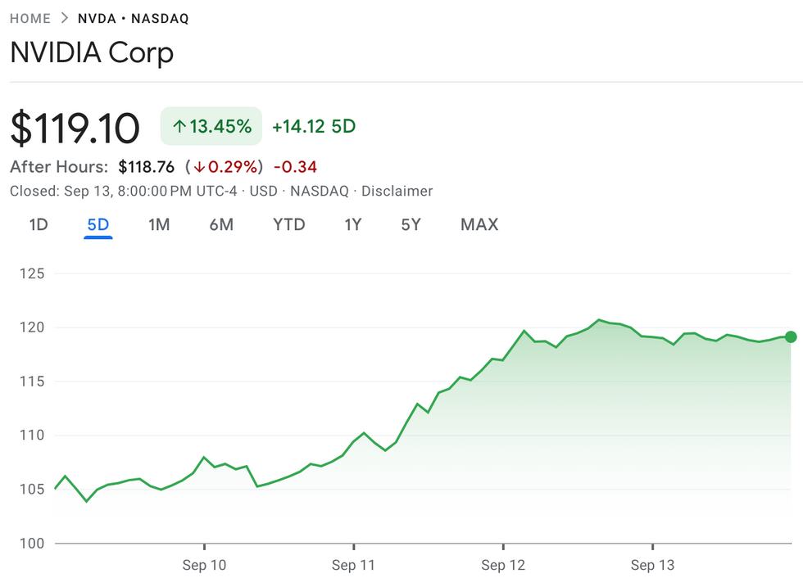The image size is (803, 587).
Task: Click the green endpoint dot on chart
Action: tap(790, 336)
